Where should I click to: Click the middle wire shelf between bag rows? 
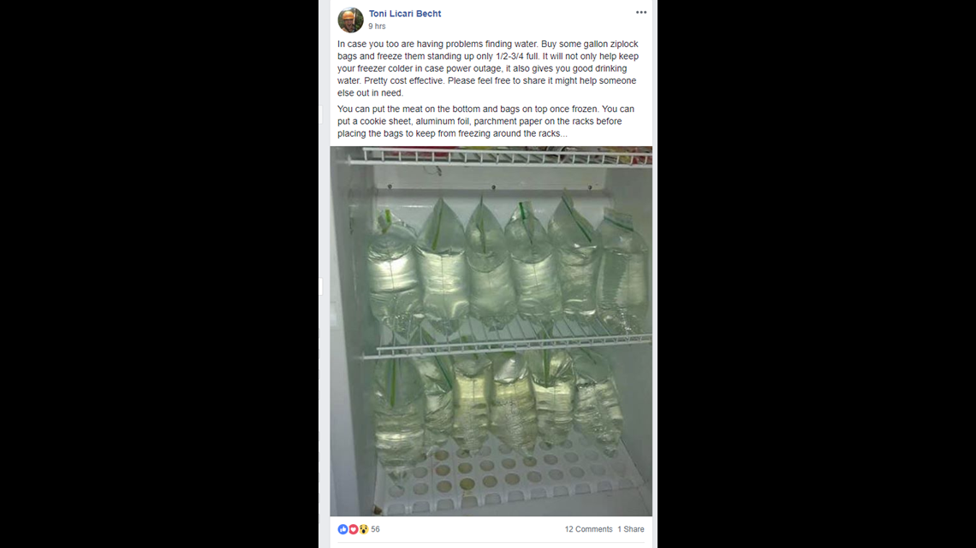[x=508, y=345]
